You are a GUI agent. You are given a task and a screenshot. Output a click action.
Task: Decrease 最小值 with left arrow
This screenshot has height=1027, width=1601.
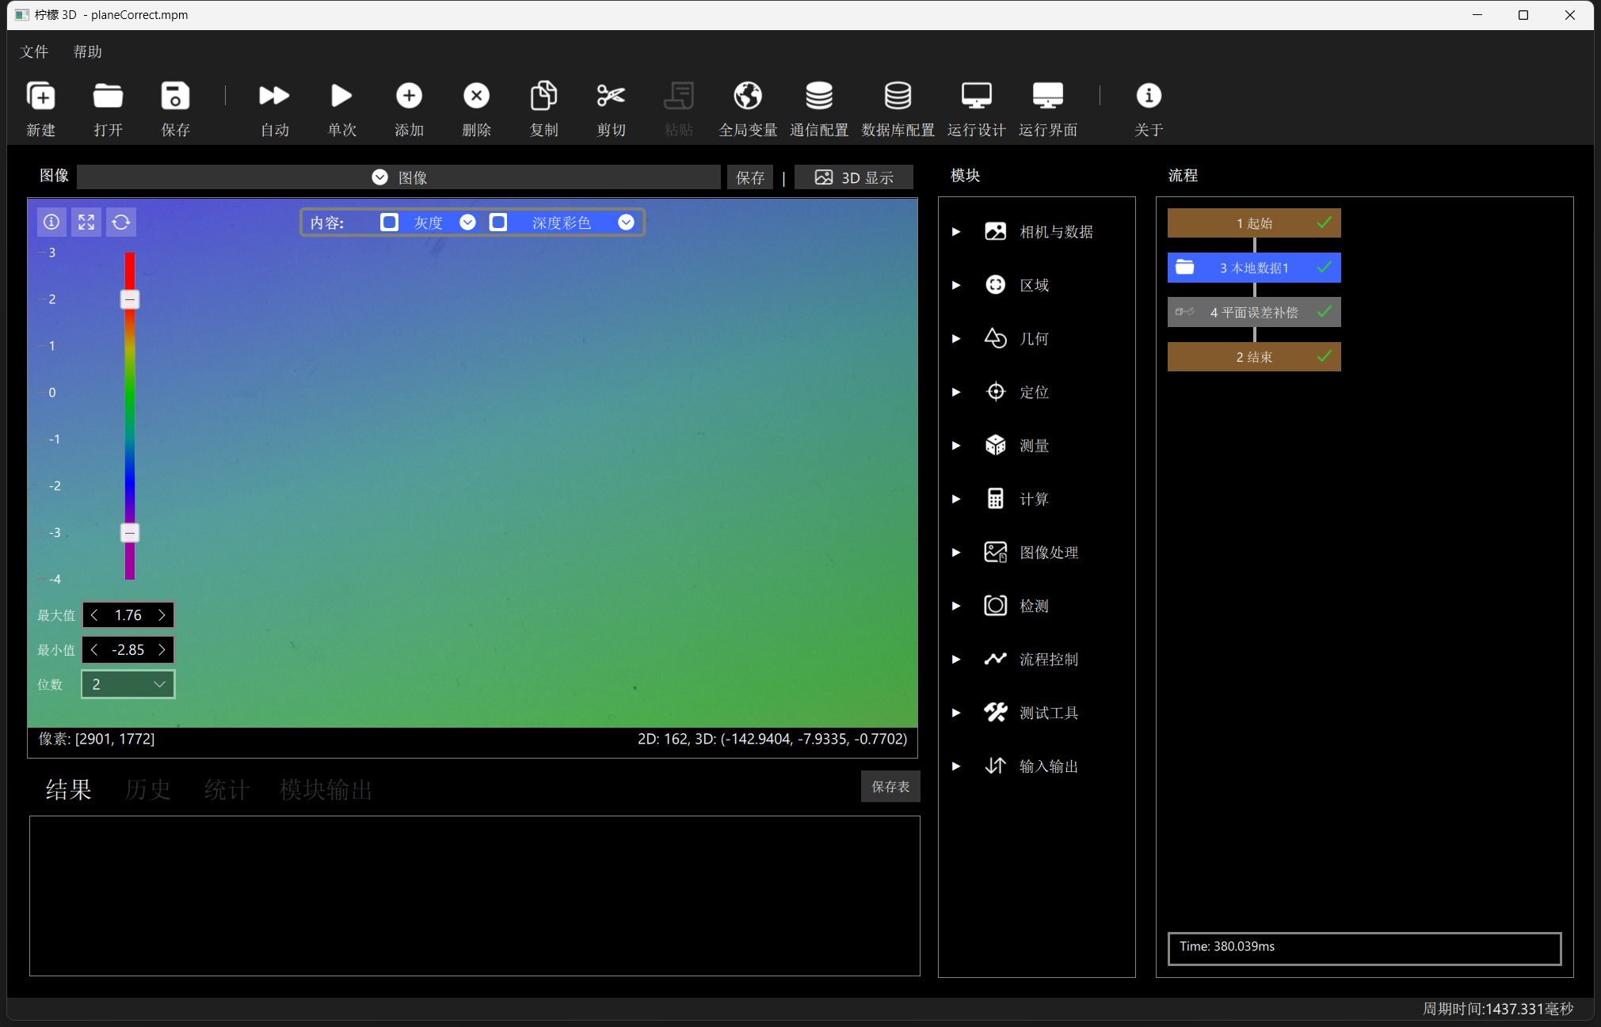(x=94, y=650)
